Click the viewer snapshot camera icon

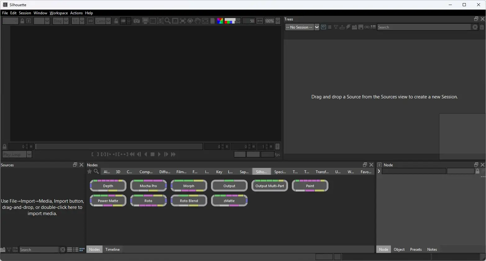[137, 21]
